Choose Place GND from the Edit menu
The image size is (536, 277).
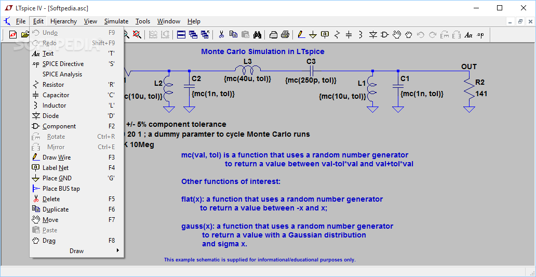click(76, 178)
